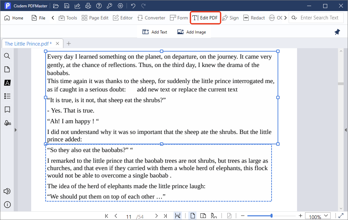This screenshot has width=348, height=220.
Task: Show more toolbar tabs with the right chevron
Action: pyautogui.click(x=285, y=18)
